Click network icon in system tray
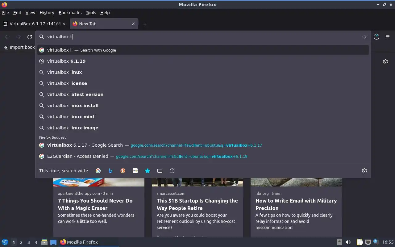Viewport: 395px width, 247px height. tap(368, 242)
